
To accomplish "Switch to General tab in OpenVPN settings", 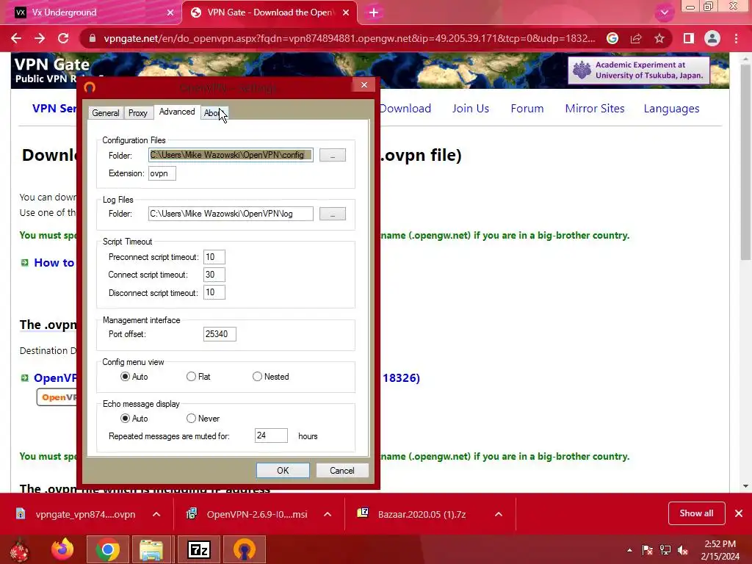I will (x=106, y=113).
